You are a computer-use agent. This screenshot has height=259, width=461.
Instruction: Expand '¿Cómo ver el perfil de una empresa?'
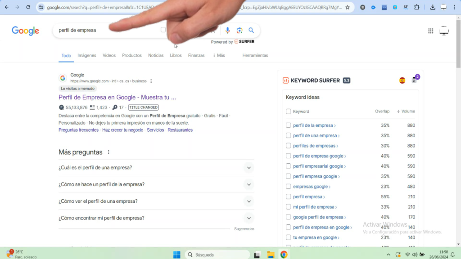249,201
